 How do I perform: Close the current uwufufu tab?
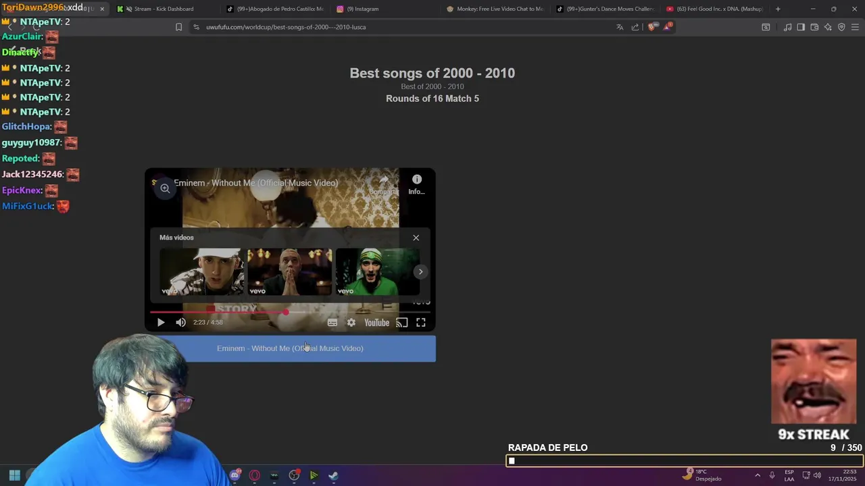(102, 9)
